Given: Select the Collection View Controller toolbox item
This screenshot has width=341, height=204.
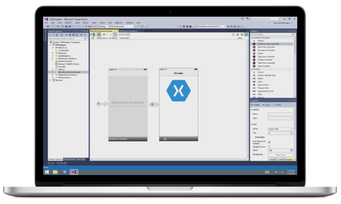Looking at the screenshot, I should click(273, 44).
